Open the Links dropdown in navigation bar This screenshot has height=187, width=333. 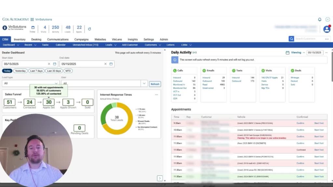tap(186, 45)
